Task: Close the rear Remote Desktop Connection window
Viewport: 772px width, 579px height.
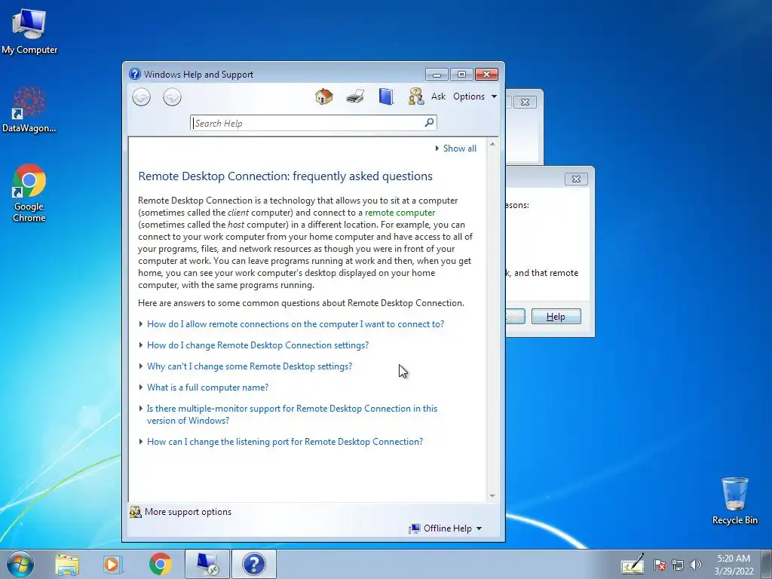Action: coord(525,102)
